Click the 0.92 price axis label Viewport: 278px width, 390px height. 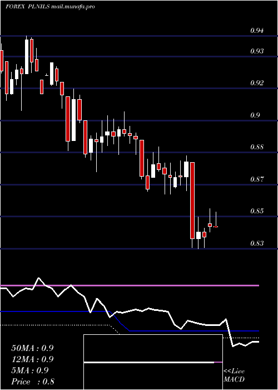(257, 83)
